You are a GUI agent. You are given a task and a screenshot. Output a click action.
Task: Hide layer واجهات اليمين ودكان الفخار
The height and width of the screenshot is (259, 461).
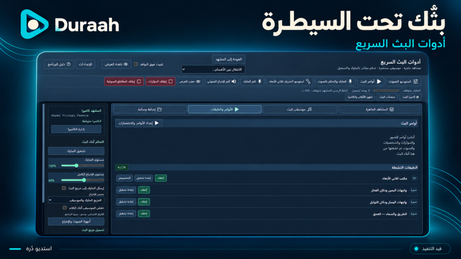[144, 190]
